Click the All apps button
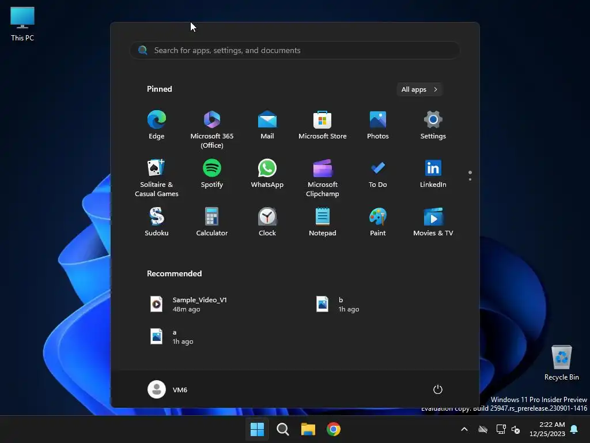This screenshot has width=590, height=443. pos(419,89)
